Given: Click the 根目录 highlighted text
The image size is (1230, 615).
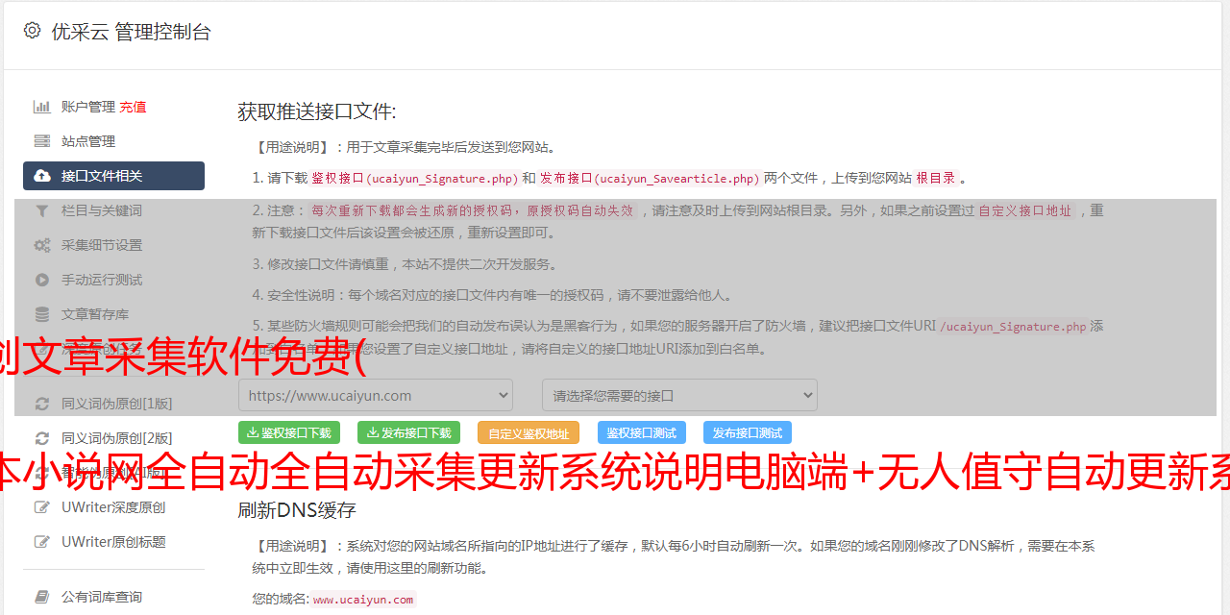Looking at the screenshot, I should 936,178.
